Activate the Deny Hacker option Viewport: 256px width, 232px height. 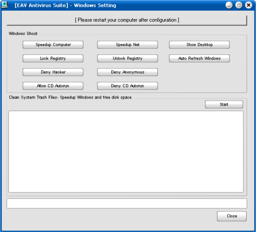point(53,72)
